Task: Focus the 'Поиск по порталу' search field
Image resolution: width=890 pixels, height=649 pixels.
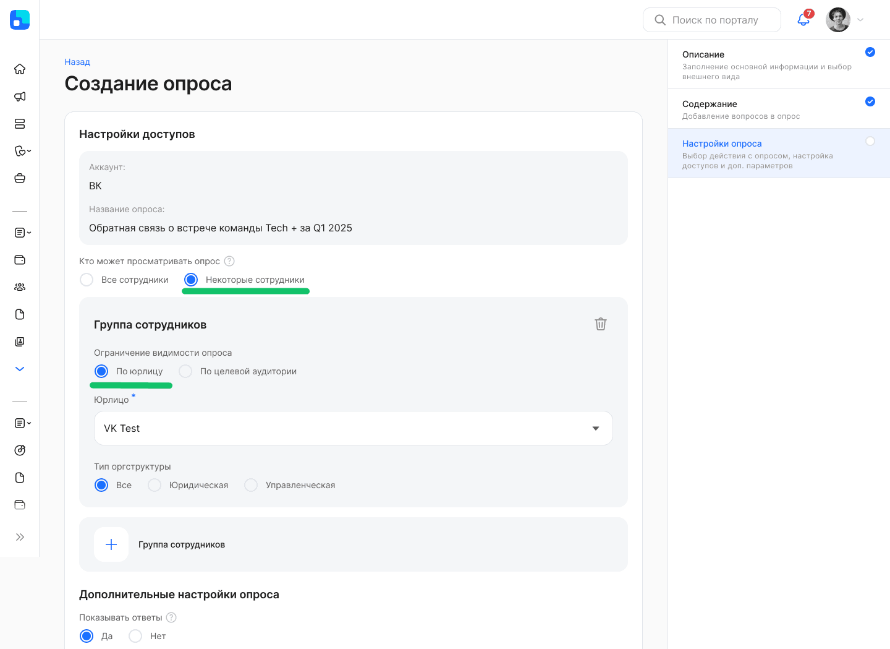Action: click(712, 20)
